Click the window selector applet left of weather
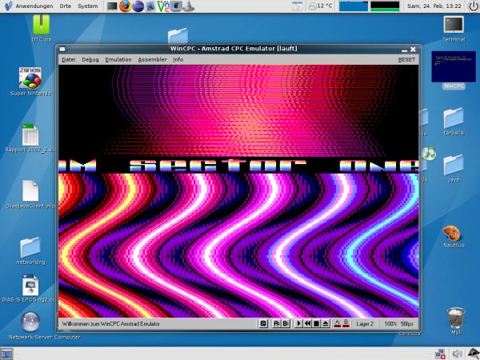 point(297,6)
